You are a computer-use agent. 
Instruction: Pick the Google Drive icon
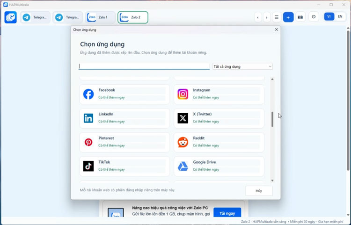point(183,166)
